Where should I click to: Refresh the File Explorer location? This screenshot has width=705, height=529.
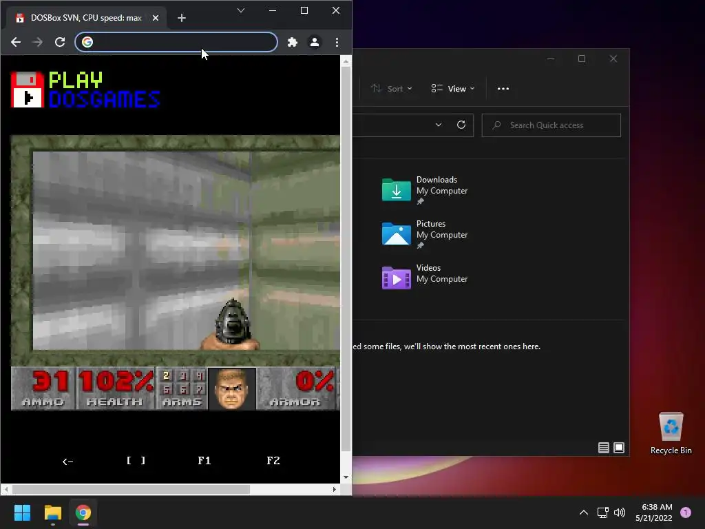pyautogui.click(x=461, y=125)
